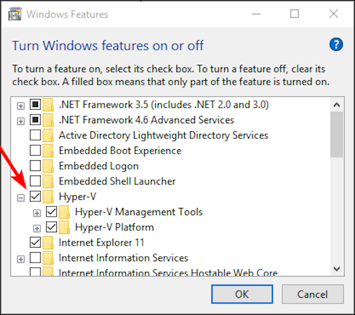Click the scrollbar down arrow
Image resolution: width=355 pixels, height=315 pixels.
[x=337, y=269]
